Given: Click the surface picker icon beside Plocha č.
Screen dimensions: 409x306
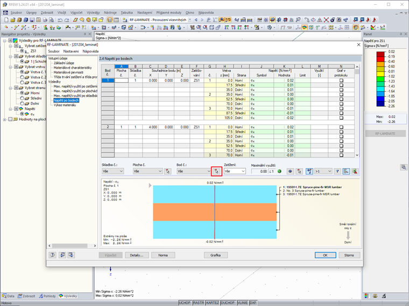Looking at the screenshot, I should (168, 171).
